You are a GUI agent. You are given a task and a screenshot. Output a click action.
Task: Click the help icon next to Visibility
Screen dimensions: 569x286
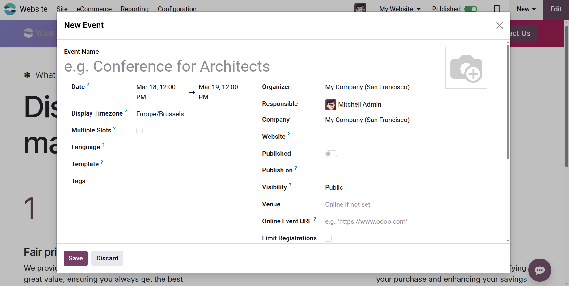[x=290, y=185]
